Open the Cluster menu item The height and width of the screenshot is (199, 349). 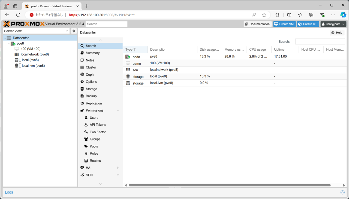pyautogui.click(x=91, y=67)
